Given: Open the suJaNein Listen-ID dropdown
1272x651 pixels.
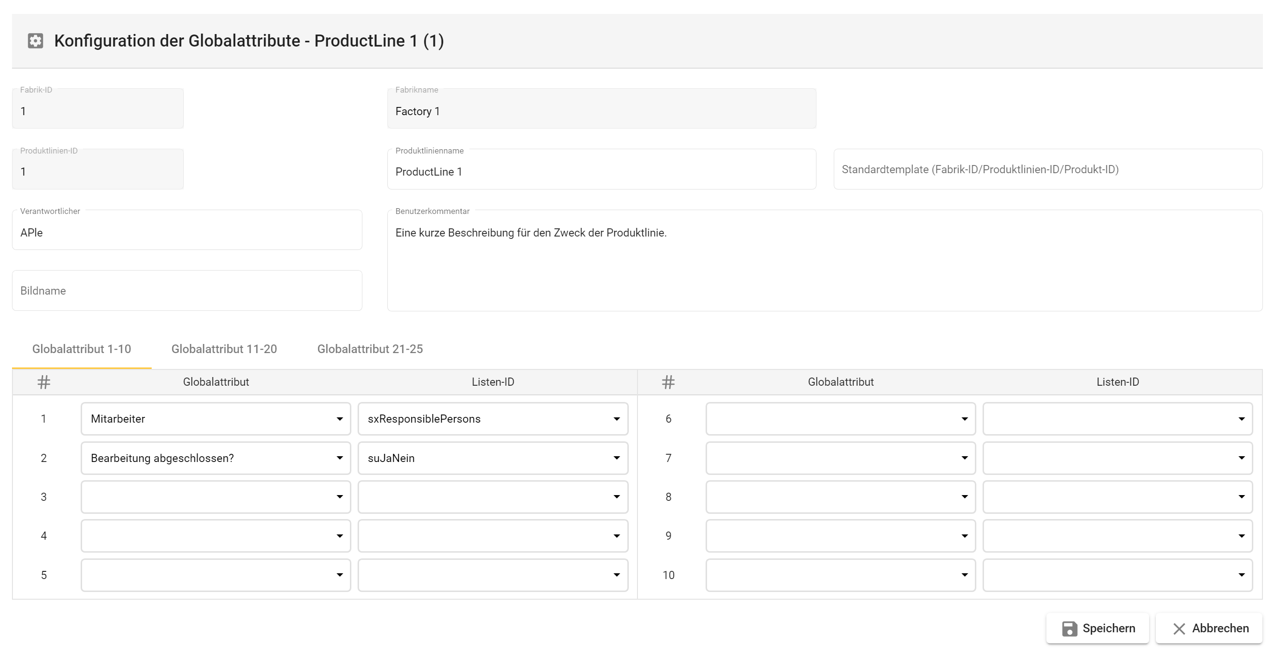Looking at the screenshot, I should [x=493, y=458].
